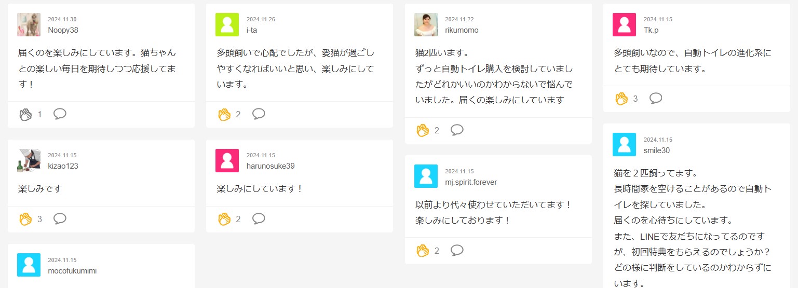The height and width of the screenshot is (288, 798).
Task: Clap for Noopy38's comment
Action: tap(25, 114)
